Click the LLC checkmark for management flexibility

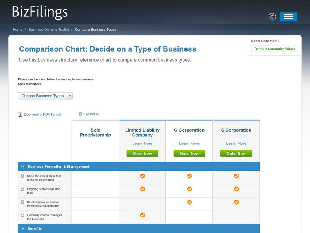coord(143,215)
